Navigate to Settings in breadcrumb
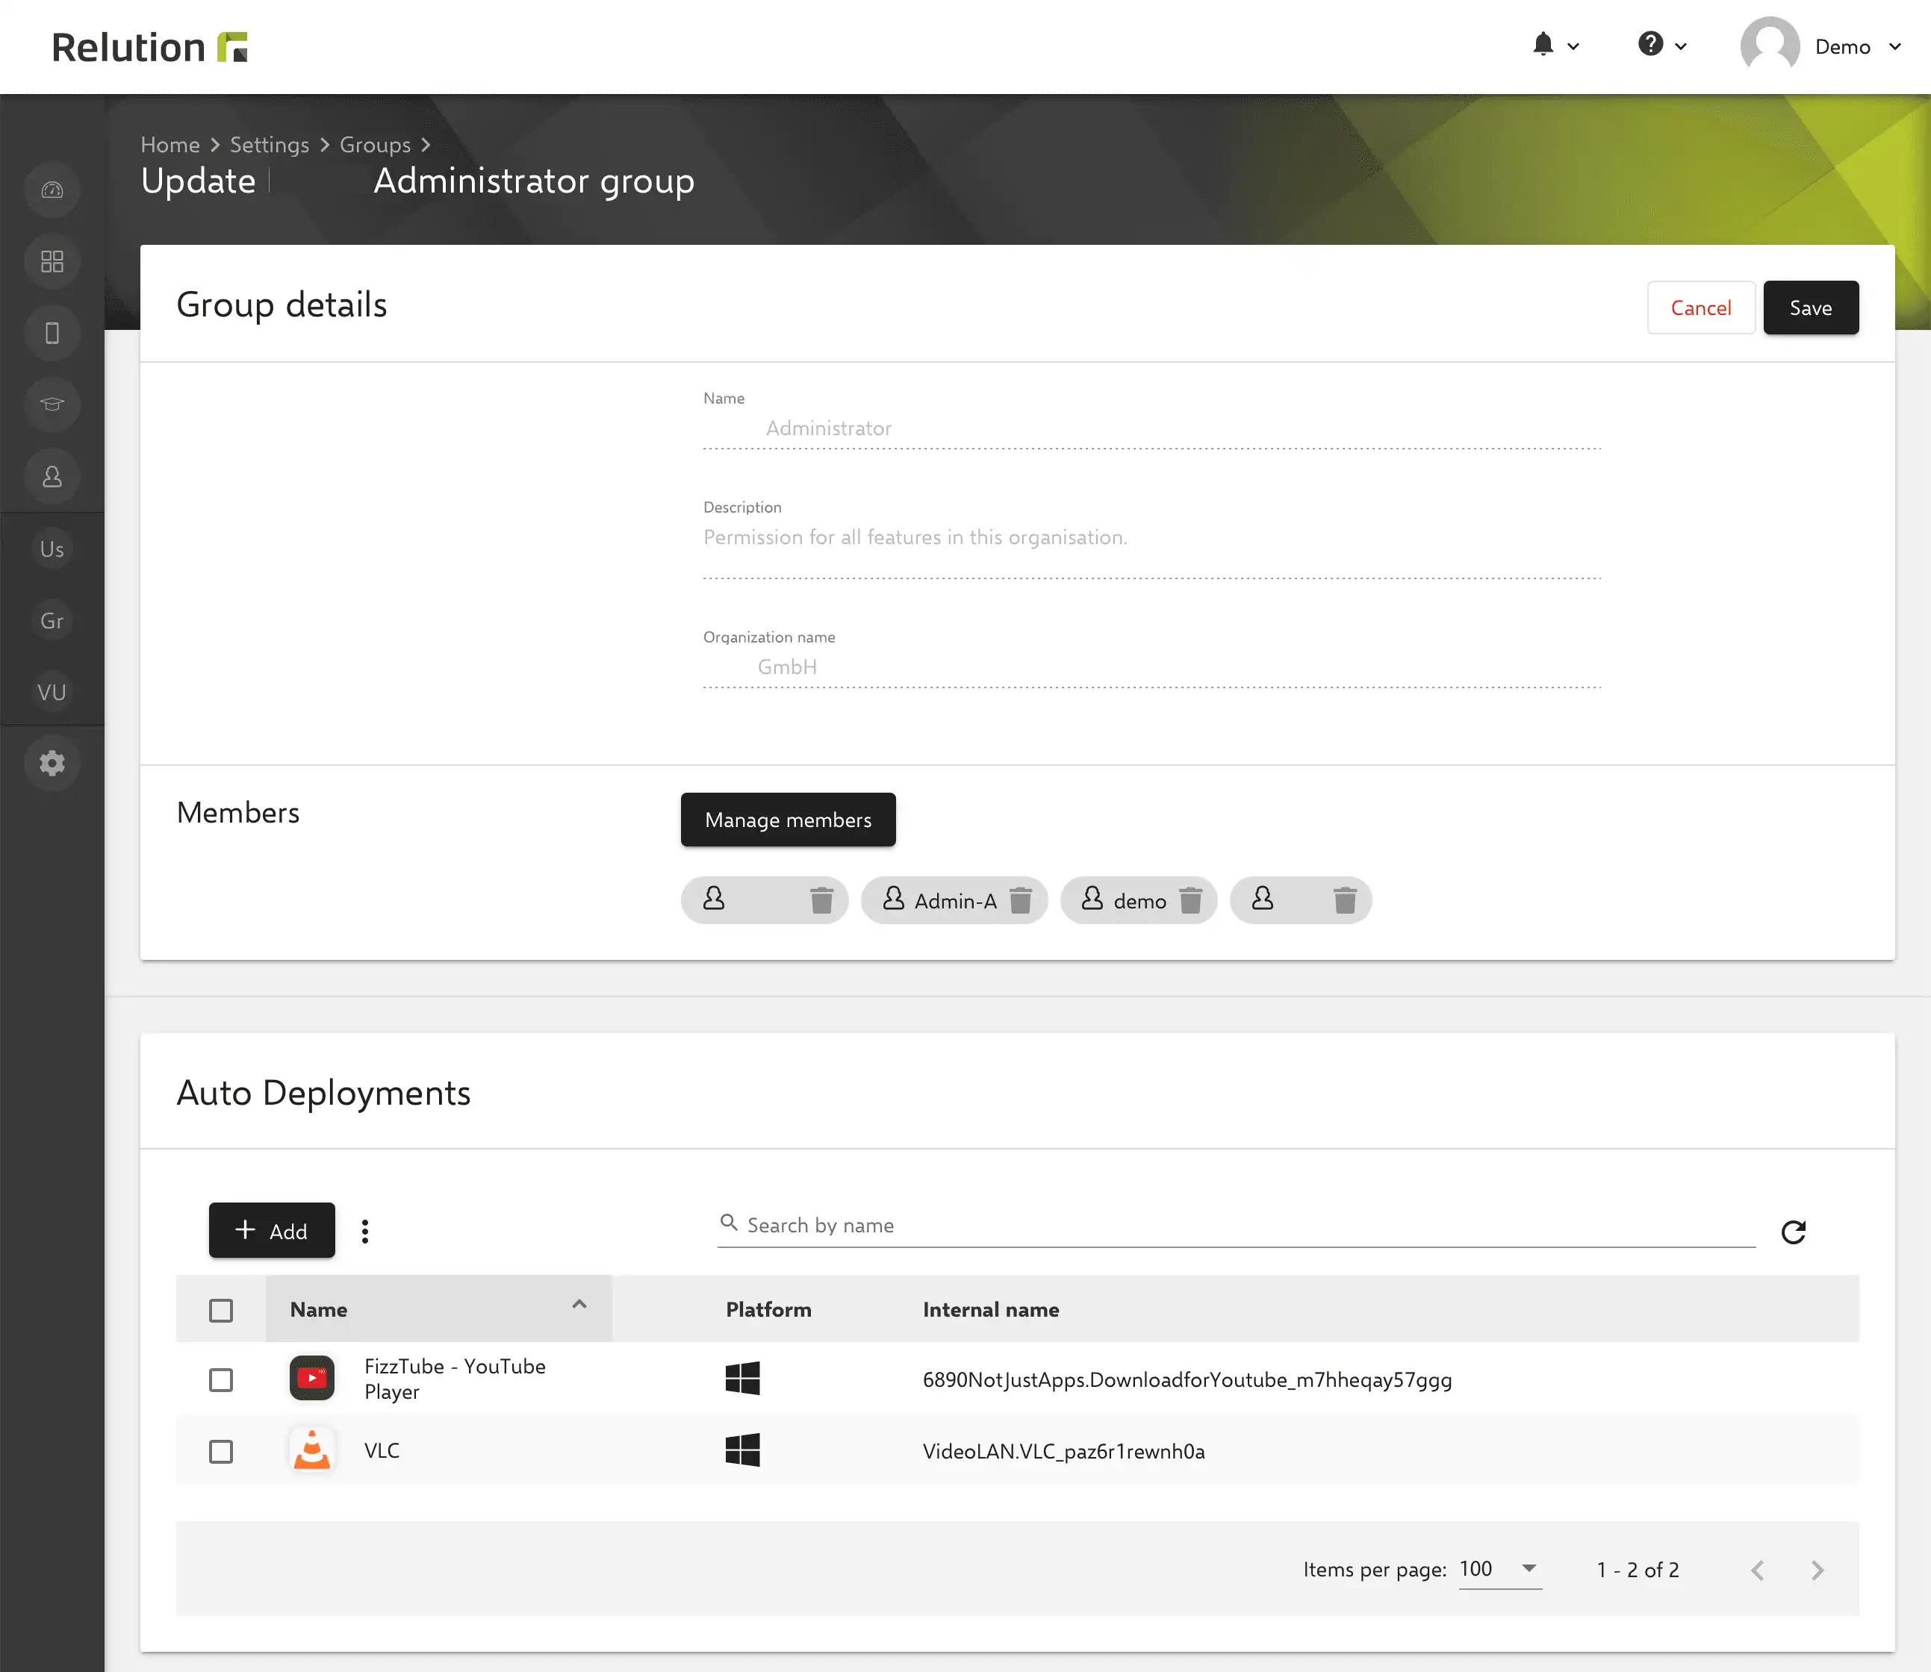 270,145
